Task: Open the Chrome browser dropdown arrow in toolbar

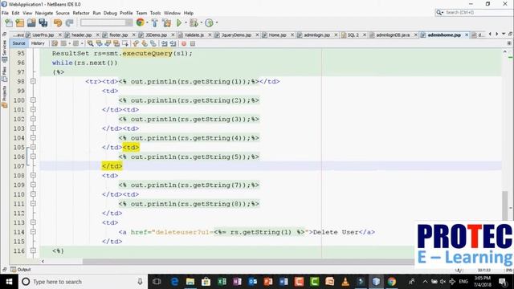Action: pyautogui.click(x=147, y=23)
